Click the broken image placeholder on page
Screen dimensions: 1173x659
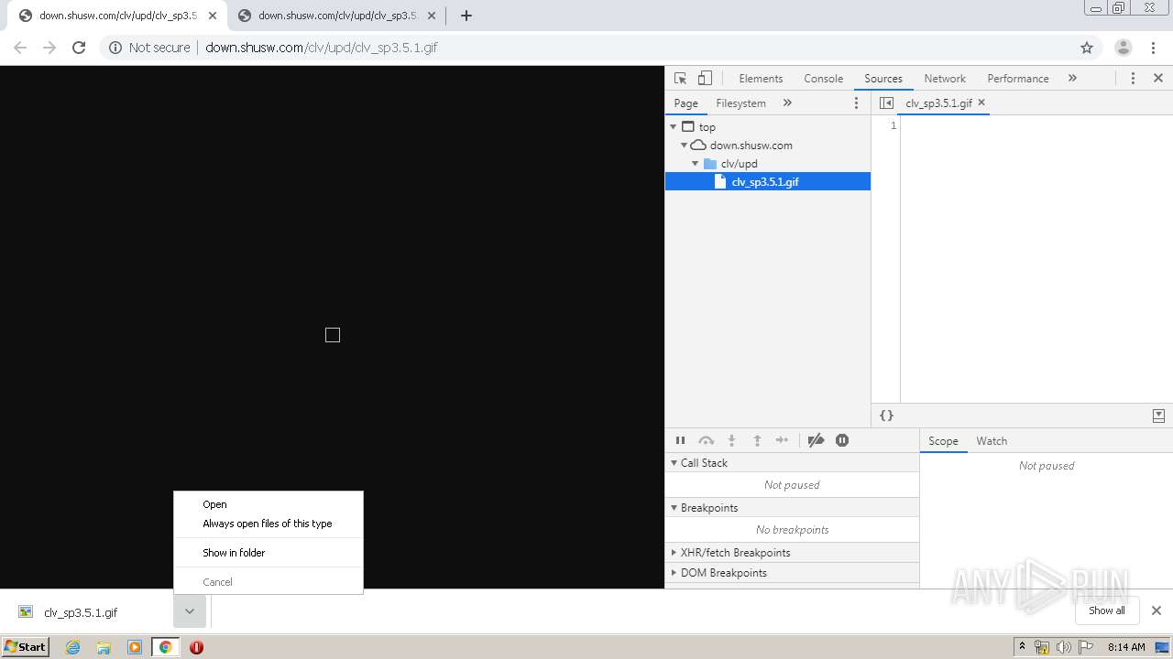pyautogui.click(x=333, y=335)
